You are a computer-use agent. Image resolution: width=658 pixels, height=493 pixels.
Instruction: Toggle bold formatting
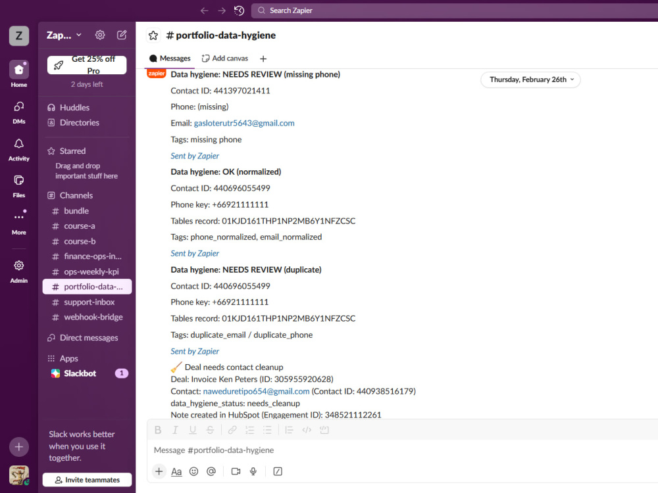[158, 430]
